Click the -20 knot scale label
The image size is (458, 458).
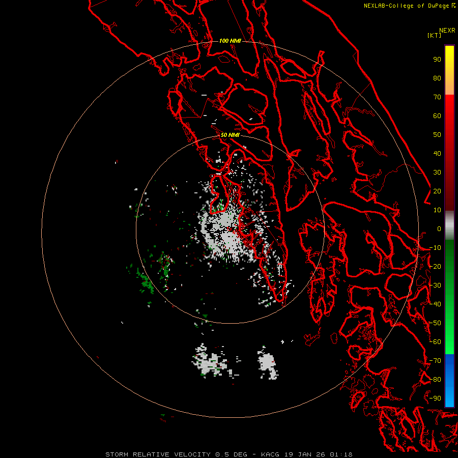(435, 267)
